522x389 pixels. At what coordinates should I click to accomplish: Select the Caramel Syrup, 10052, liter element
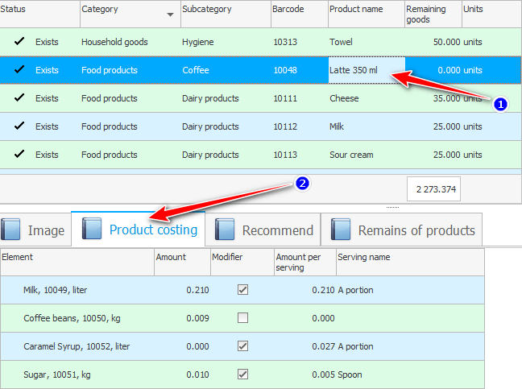click(77, 346)
